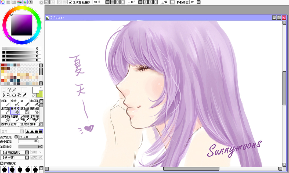Choose the 油漆桶 bucket fill tool
Screen dimensions: 289x173
[5, 118]
